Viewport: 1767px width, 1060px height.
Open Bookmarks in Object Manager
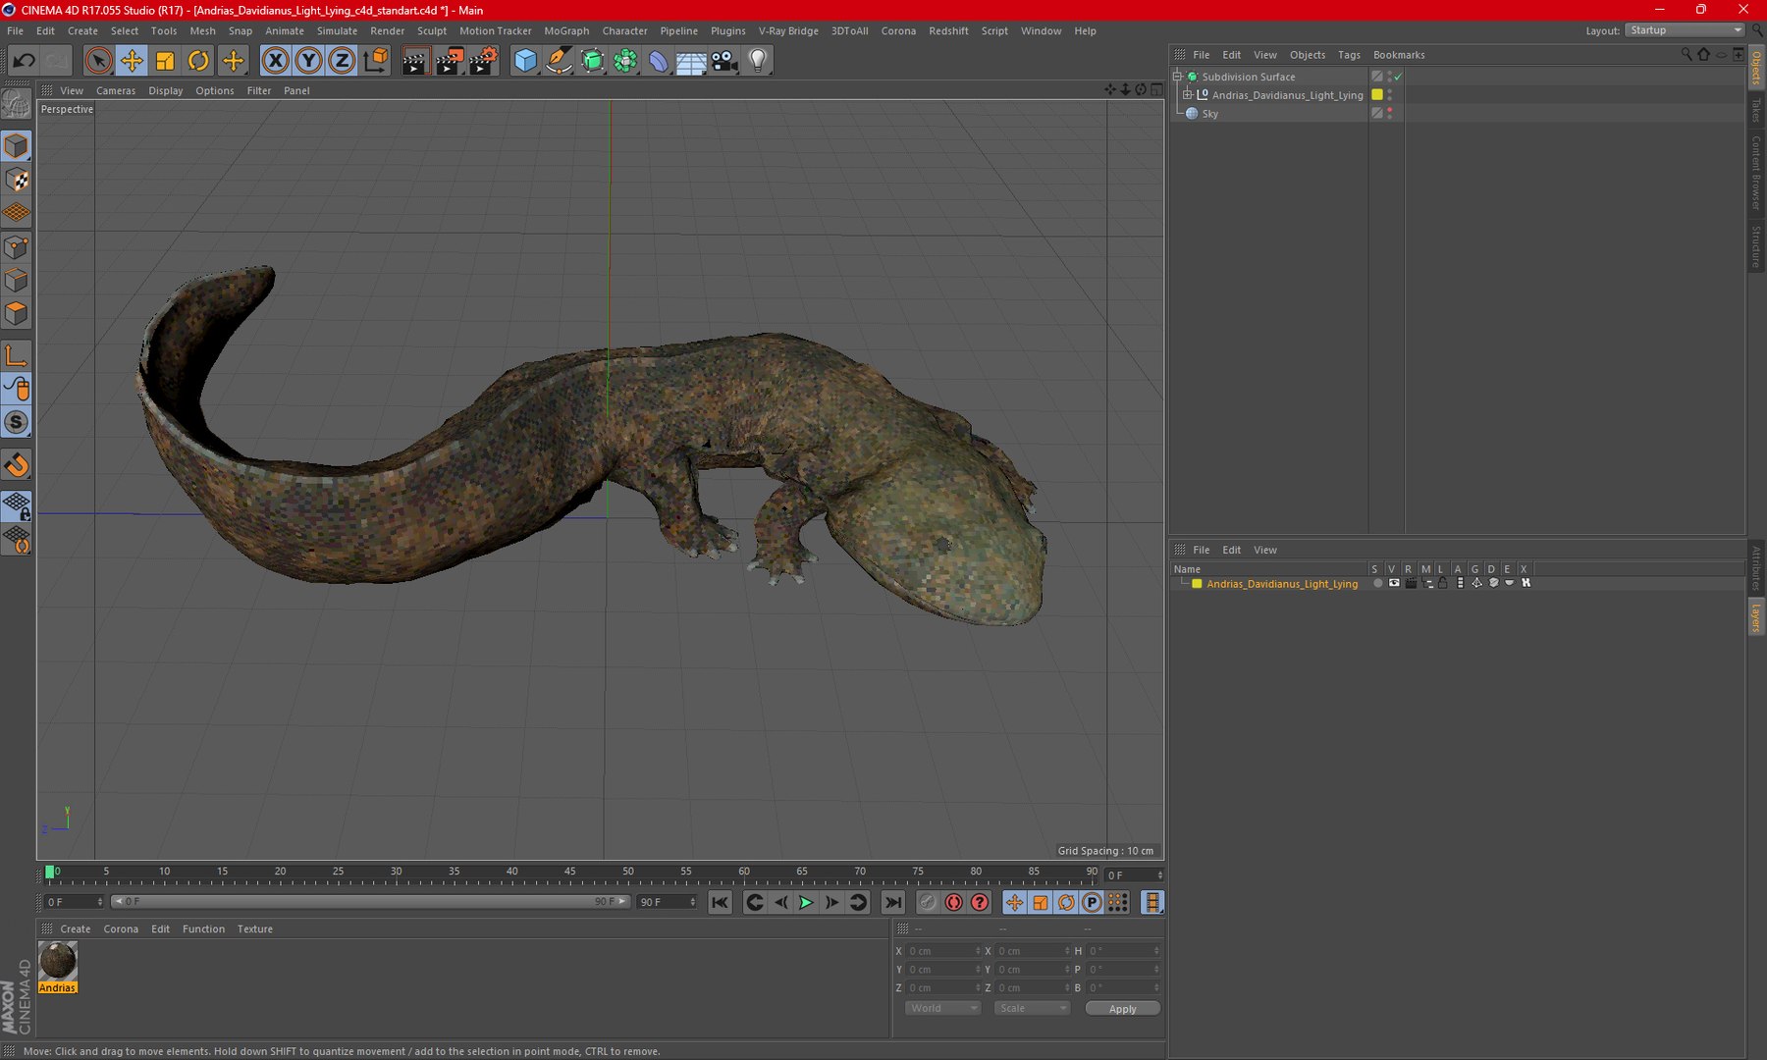click(1399, 55)
